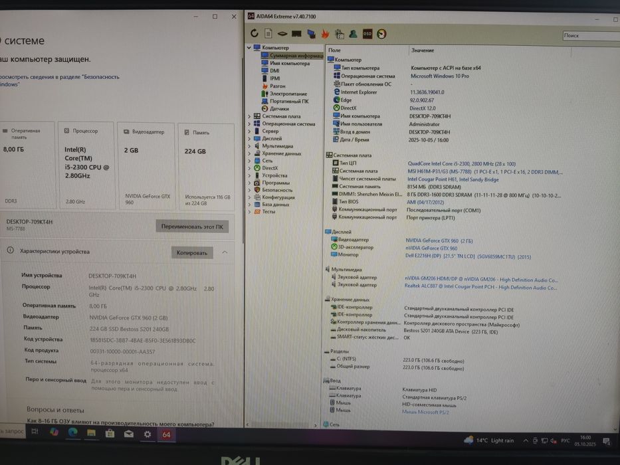
Task: Click the weather icon in the taskbar
Action: 468,440
